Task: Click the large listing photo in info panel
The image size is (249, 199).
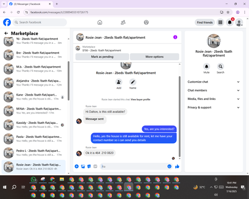Action: click(x=214, y=41)
